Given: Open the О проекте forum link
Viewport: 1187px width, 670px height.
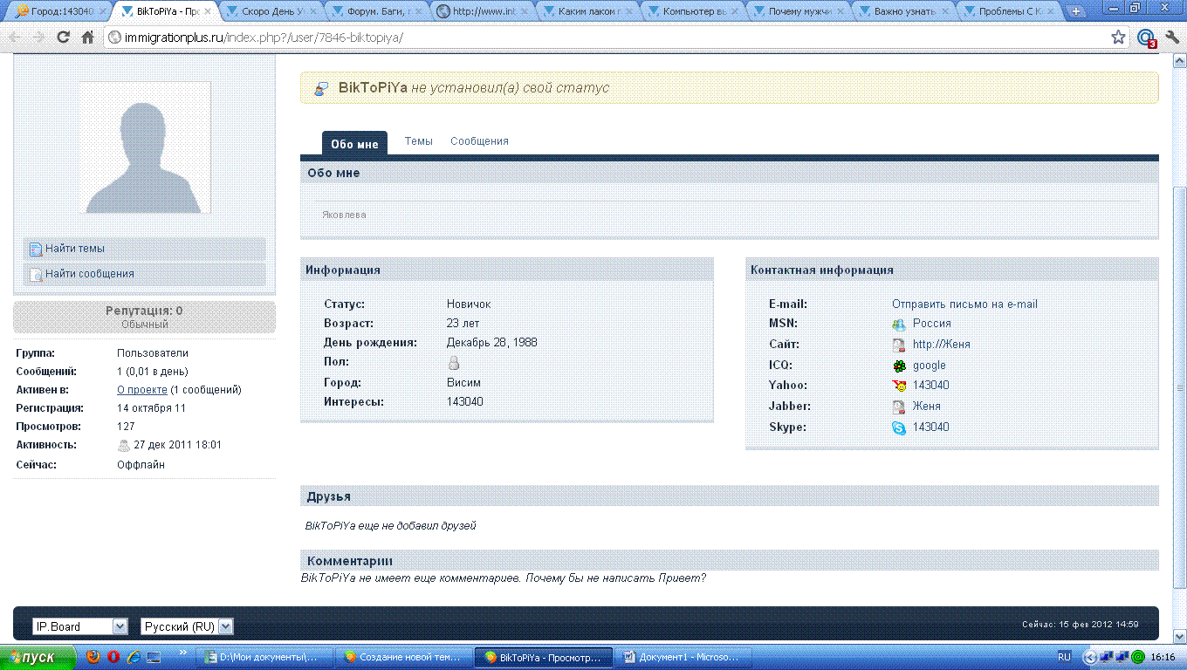Looking at the screenshot, I should tap(142, 390).
